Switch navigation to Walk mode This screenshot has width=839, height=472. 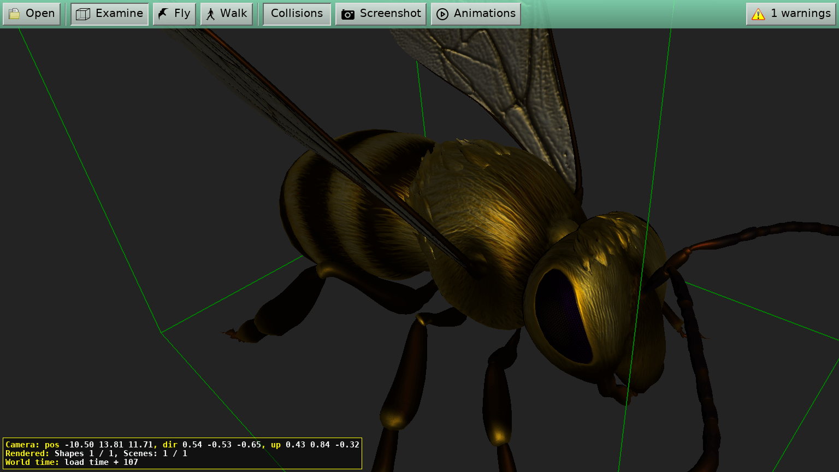pos(227,14)
